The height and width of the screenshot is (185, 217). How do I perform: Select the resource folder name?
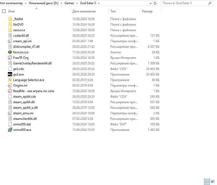coord(19,30)
